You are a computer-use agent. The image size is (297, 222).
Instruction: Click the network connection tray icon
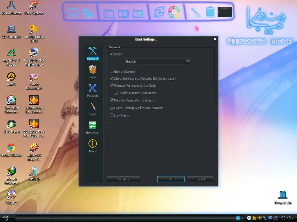[265, 218]
